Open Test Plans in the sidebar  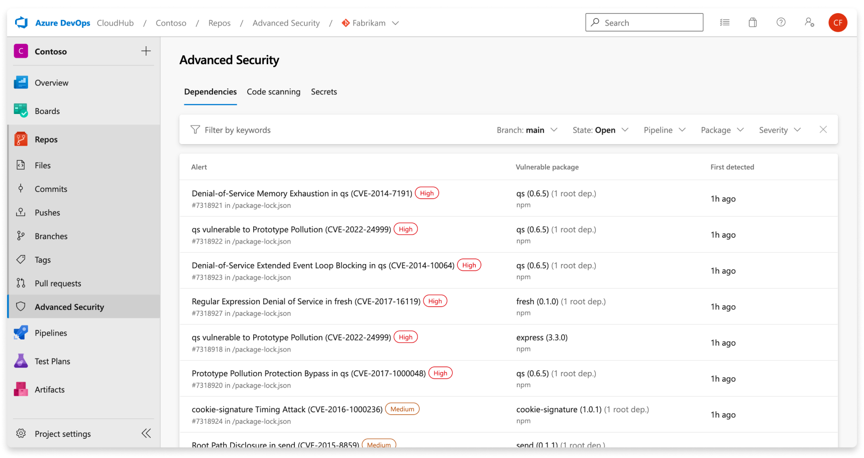click(x=52, y=361)
